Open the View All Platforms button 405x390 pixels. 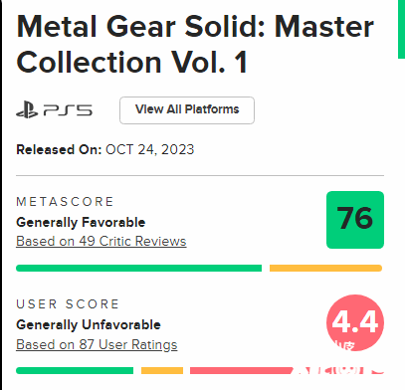pos(187,110)
